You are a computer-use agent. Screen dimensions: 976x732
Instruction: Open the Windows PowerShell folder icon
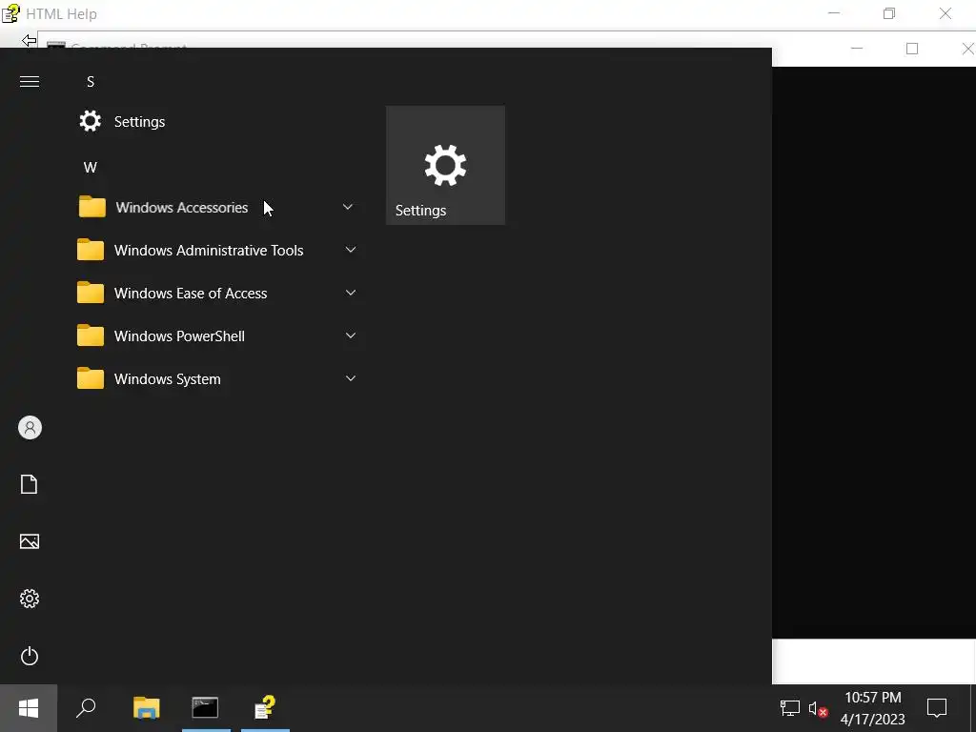pyautogui.click(x=91, y=335)
